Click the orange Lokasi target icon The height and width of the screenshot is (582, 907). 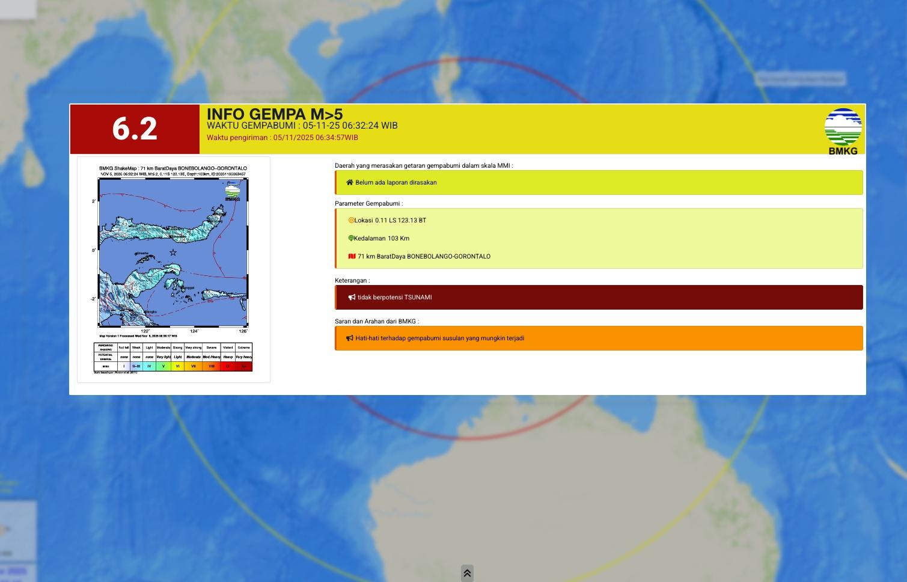[352, 220]
